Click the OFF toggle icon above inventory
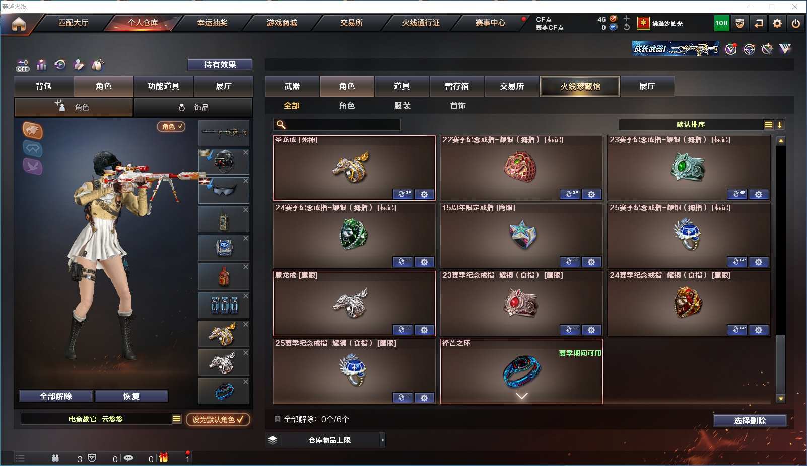This screenshot has width=807, height=466. [23, 65]
